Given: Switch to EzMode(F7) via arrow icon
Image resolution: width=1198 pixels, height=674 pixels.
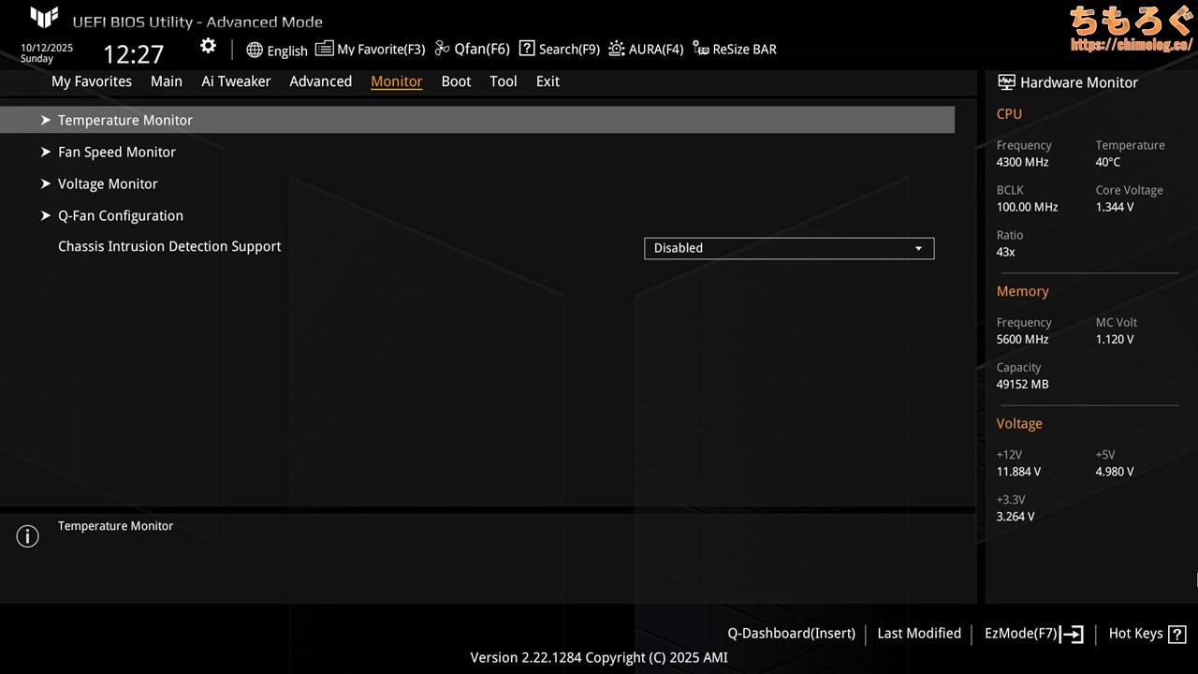Looking at the screenshot, I should click(1073, 634).
